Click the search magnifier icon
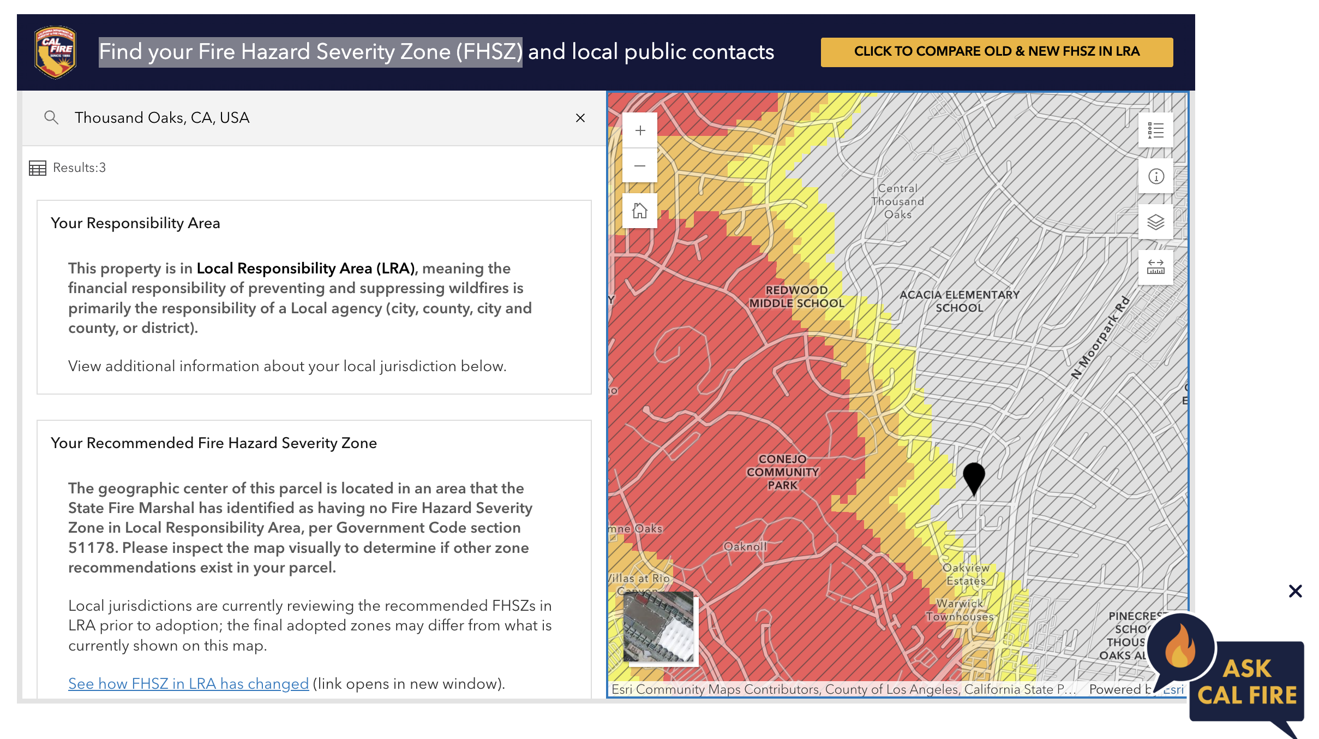Screen dimensions: 1319x739 (x=52, y=117)
